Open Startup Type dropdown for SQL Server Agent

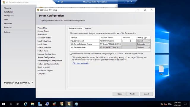pos(149,41)
